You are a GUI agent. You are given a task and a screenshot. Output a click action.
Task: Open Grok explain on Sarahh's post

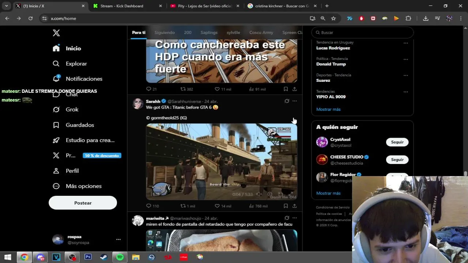287,101
